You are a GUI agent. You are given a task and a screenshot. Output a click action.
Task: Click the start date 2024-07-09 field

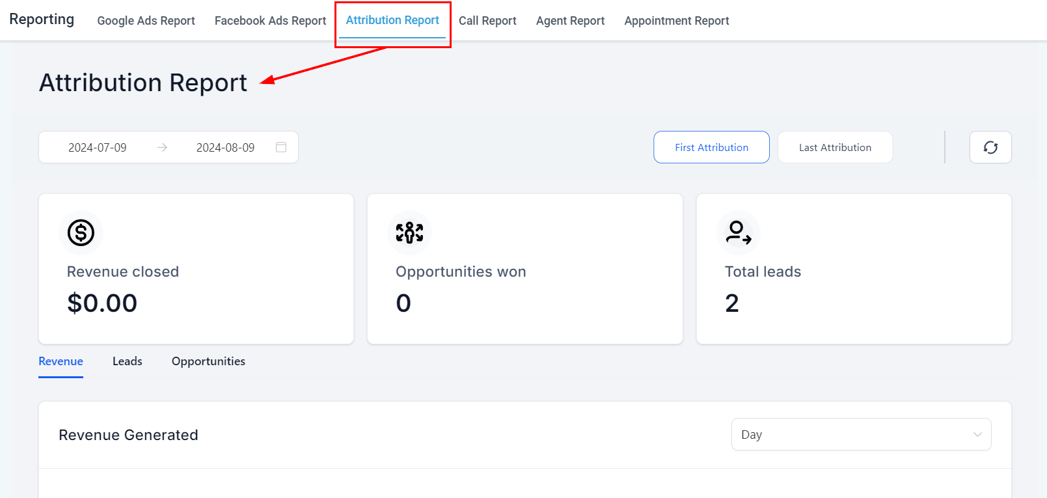(98, 148)
